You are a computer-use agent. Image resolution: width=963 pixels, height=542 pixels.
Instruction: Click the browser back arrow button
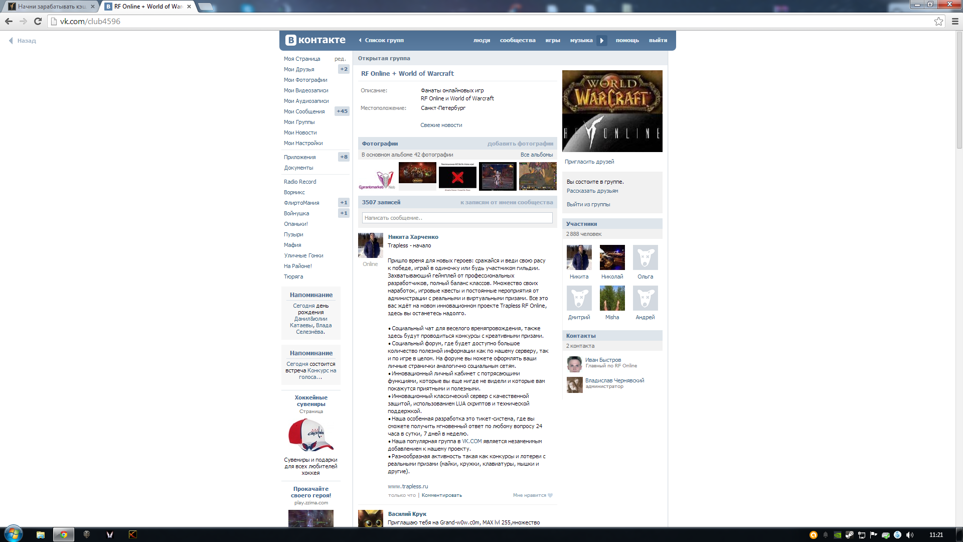tap(9, 21)
